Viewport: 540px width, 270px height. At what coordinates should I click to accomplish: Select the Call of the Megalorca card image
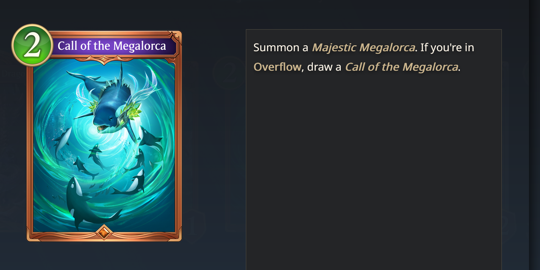tap(104, 135)
